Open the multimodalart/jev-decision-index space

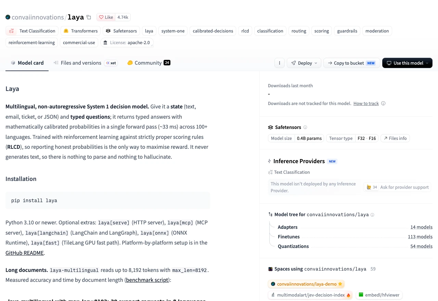310,295
